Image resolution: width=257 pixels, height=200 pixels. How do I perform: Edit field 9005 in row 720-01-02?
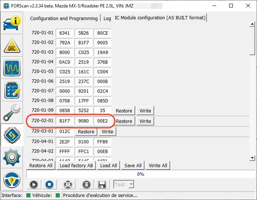coord(103,42)
